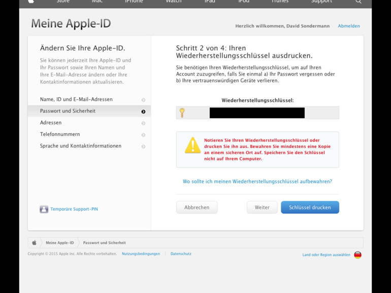Click the Abbrechen button
The height and width of the screenshot is (293, 391).
(x=197, y=207)
